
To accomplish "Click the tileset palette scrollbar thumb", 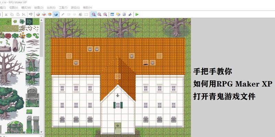I will tap(41, 39).
